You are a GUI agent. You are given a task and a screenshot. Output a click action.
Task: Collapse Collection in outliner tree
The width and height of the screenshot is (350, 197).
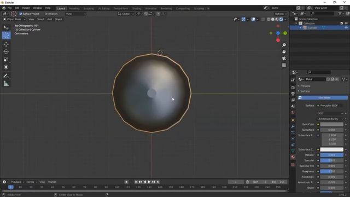coord(296,23)
